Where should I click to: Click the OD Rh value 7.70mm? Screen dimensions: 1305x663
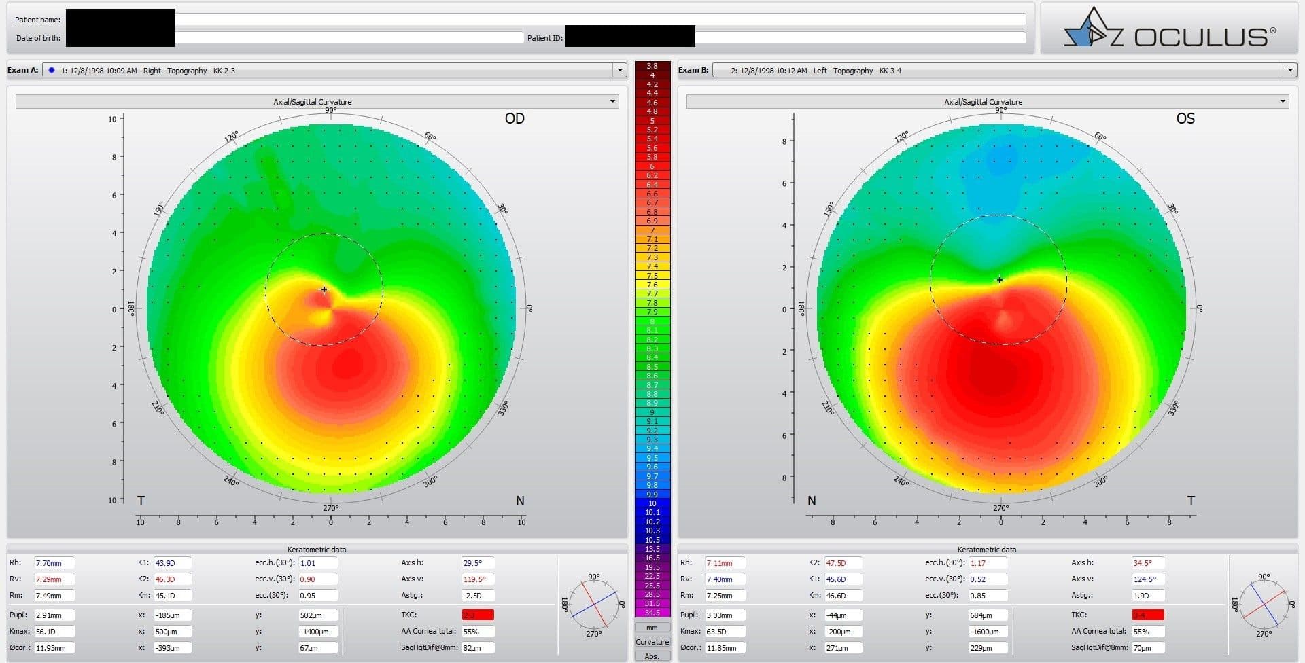pos(54,562)
